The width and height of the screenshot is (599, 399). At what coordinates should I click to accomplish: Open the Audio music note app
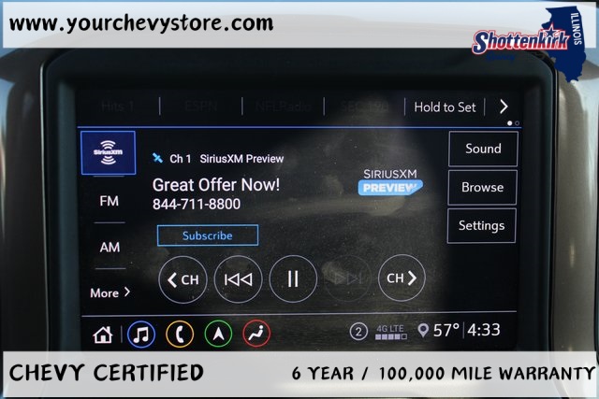pyautogui.click(x=141, y=334)
